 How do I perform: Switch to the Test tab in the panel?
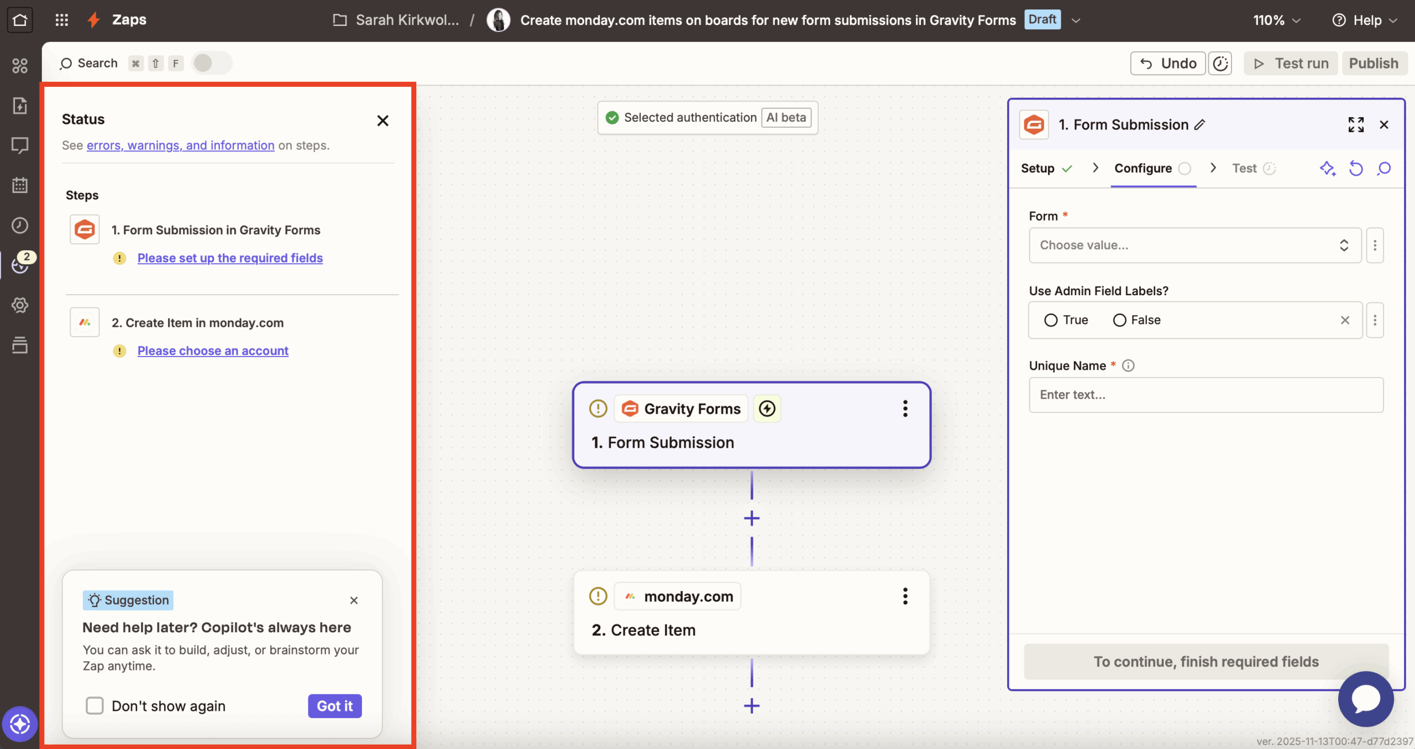point(1244,168)
